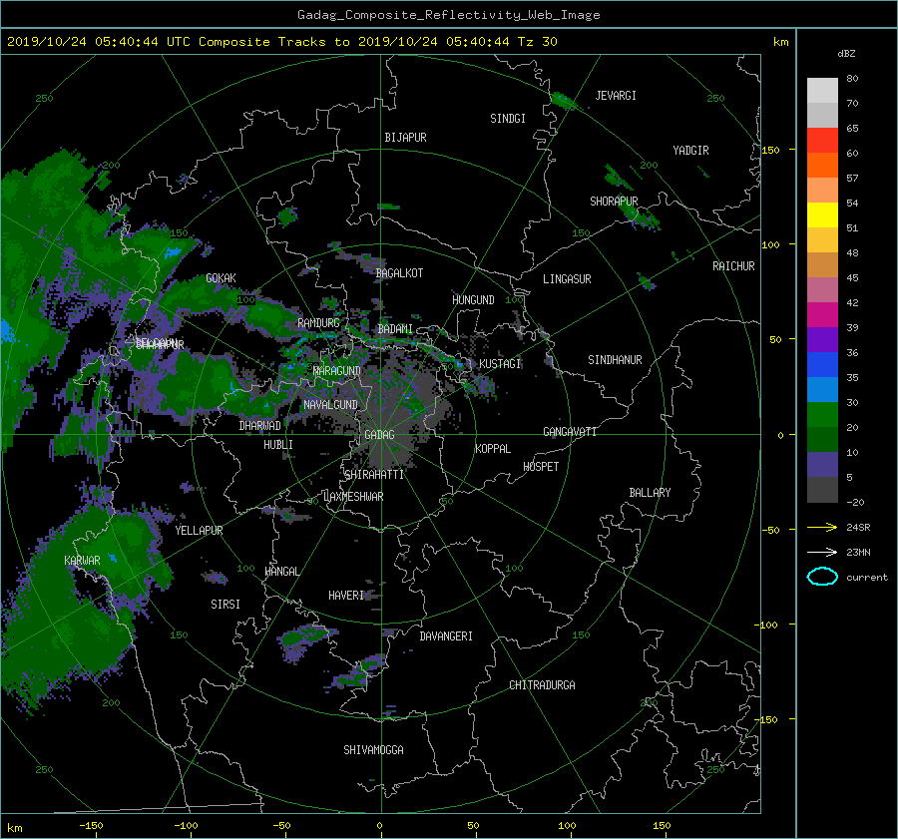
Task: Click the HANGAL city label
Action: [282, 572]
